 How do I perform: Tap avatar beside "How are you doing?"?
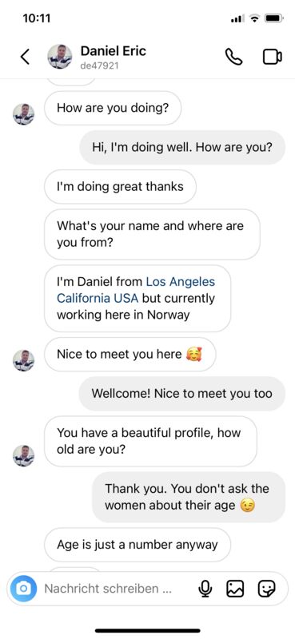24,114
